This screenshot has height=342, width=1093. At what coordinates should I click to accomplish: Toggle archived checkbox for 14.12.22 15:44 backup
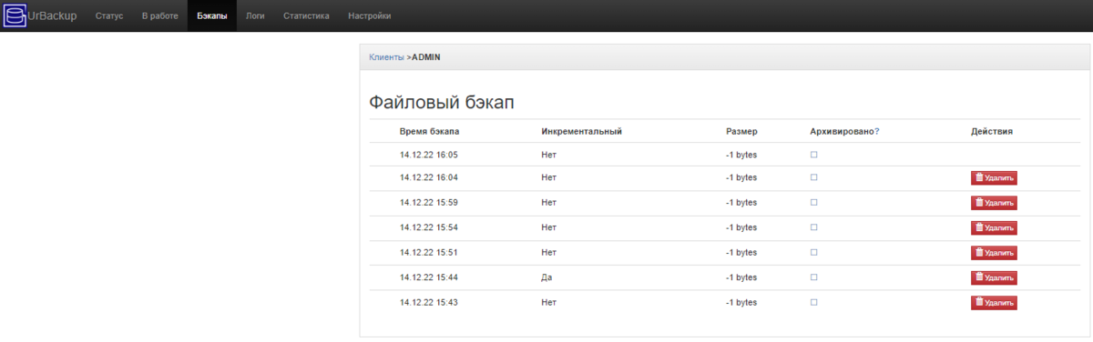click(x=814, y=277)
